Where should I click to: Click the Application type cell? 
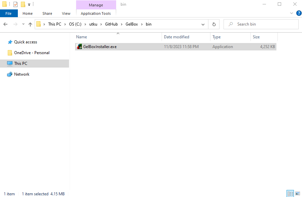(223, 47)
